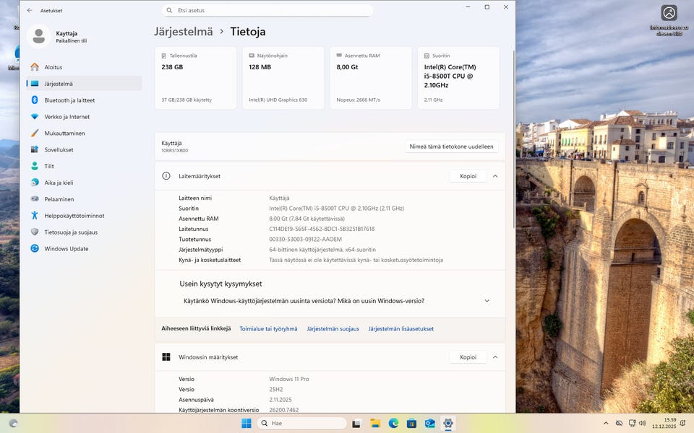Image resolution: width=694 pixels, height=433 pixels.
Task: Click the volume speaker tray icon
Action: (x=642, y=424)
